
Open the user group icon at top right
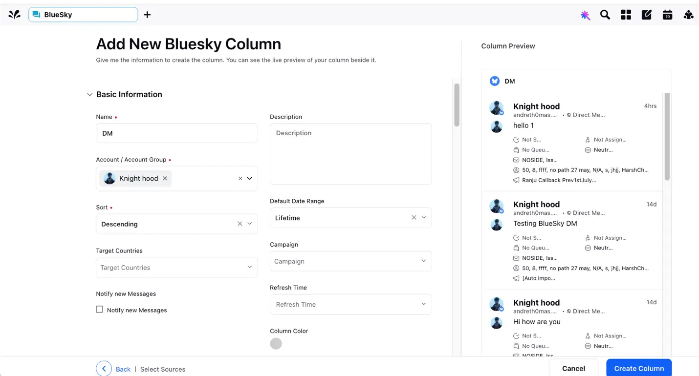click(688, 15)
